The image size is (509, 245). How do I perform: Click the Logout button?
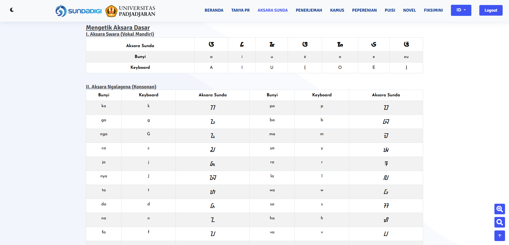[x=491, y=10]
